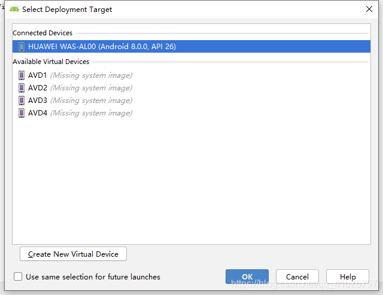Close the Select Deployment Target dialog
The height and width of the screenshot is (295, 383).
click(x=369, y=10)
